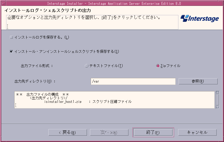Click the instruction text about 終了
Screen dimensions: 224x142
pos(84,18)
